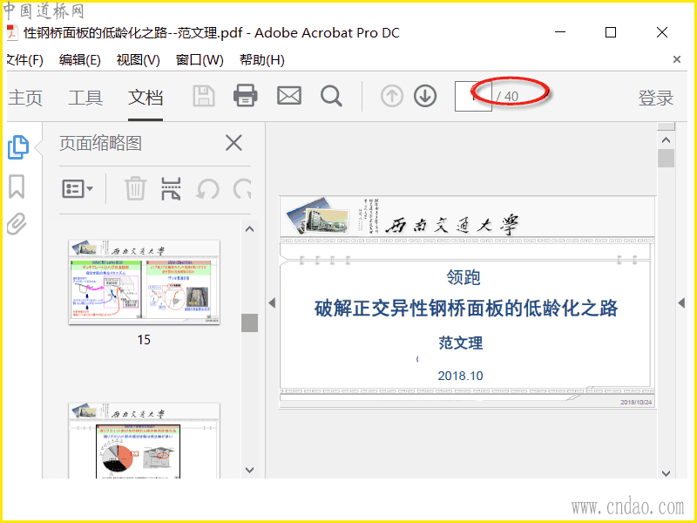Open thumbnail options dropdown menu
Viewport: 697px width, 523px height.
(78, 189)
